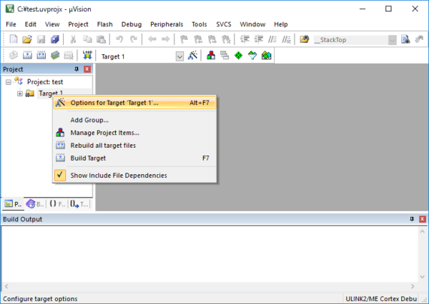Click the Redo arrow icon
429x304 pixels.
click(134, 39)
